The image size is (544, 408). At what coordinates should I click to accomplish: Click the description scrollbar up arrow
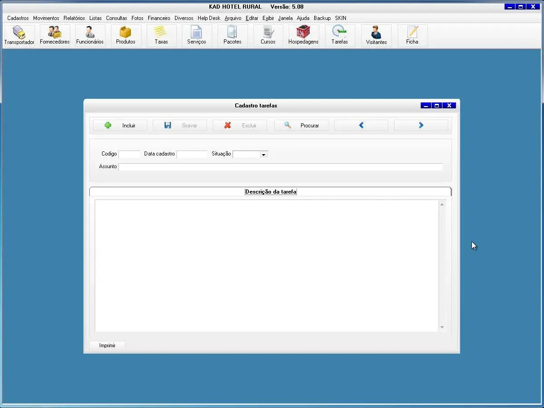[442, 204]
